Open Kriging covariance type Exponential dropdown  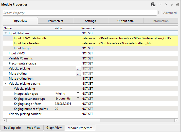(78, 98)
